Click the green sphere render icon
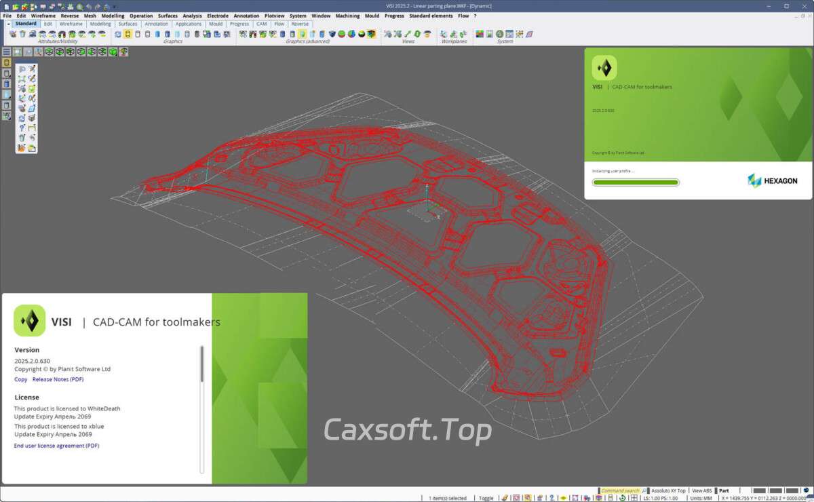The width and height of the screenshot is (814, 502). coord(342,34)
